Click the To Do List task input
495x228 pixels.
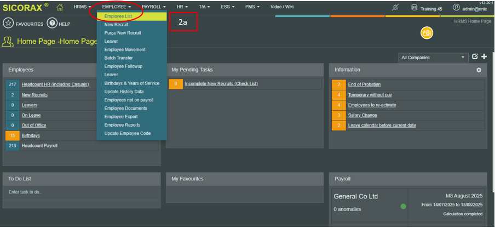(x=82, y=192)
